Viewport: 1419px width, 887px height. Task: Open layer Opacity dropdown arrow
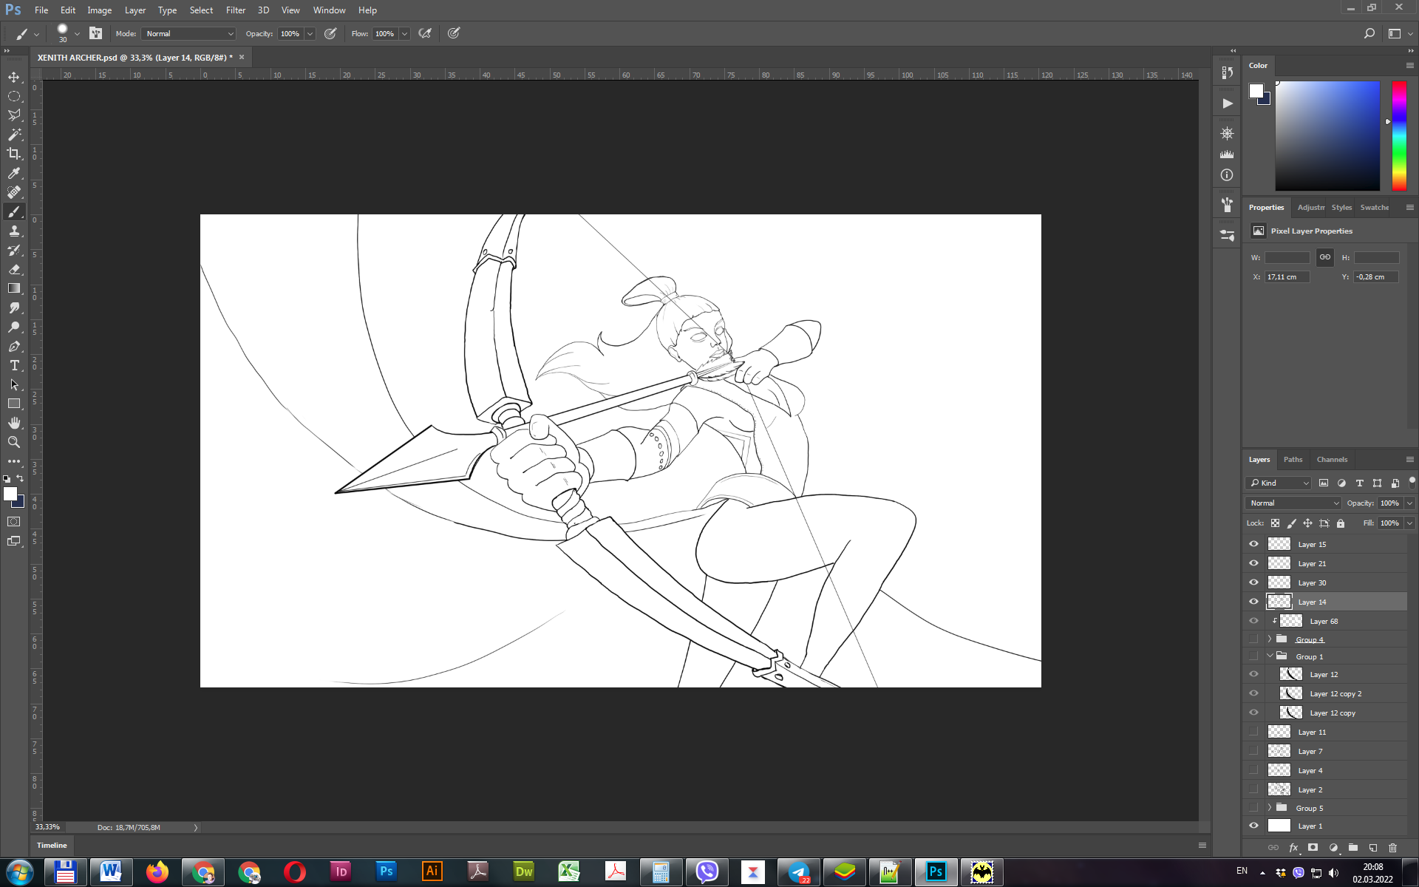coord(1409,503)
